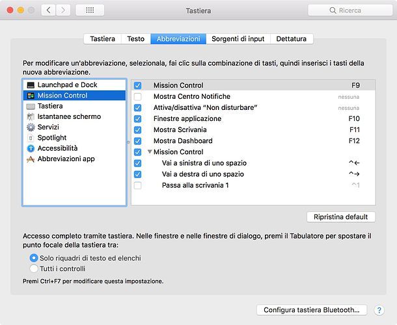The height and width of the screenshot is (325, 397).
Task: Uncheck the Finestre applicazione checkbox
Action: [x=138, y=119]
